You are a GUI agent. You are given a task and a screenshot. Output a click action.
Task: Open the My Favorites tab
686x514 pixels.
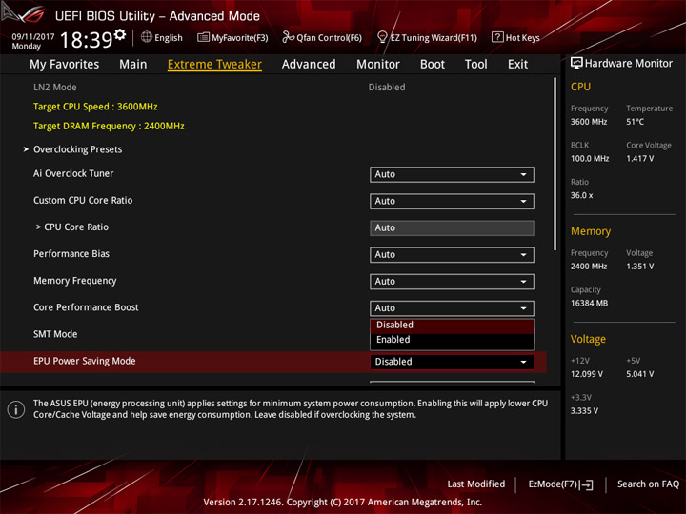65,65
